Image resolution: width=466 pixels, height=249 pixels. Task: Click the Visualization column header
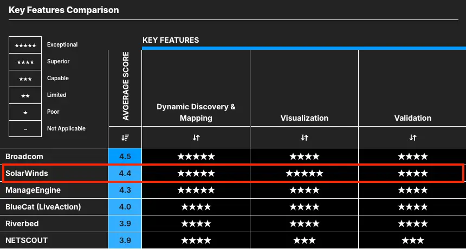(x=305, y=118)
